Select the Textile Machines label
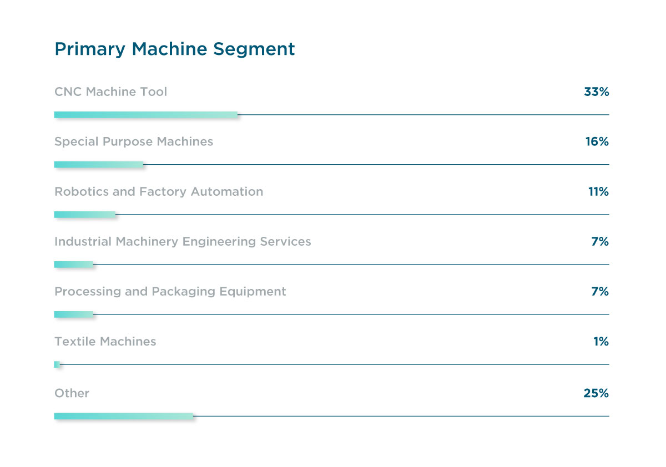The width and height of the screenshot is (666, 467). click(x=105, y=342)
